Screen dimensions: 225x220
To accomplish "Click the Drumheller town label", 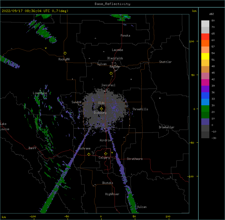I will [x=167, y=127].
